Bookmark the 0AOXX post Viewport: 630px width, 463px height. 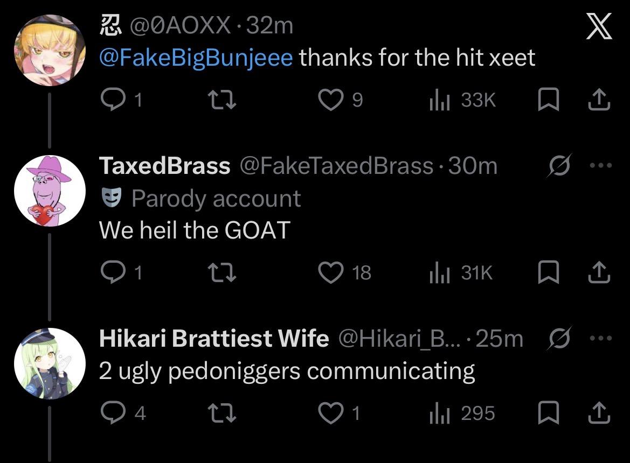tap(548, 100)
